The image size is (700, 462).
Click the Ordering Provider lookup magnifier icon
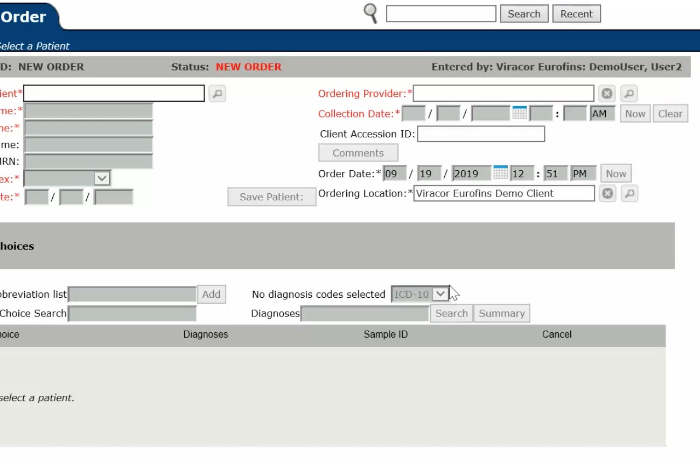tap(629, 94)
